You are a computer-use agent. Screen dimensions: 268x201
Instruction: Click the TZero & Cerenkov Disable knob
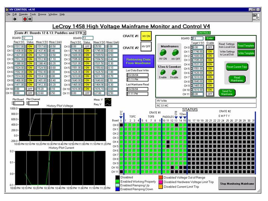coord(174,72)
